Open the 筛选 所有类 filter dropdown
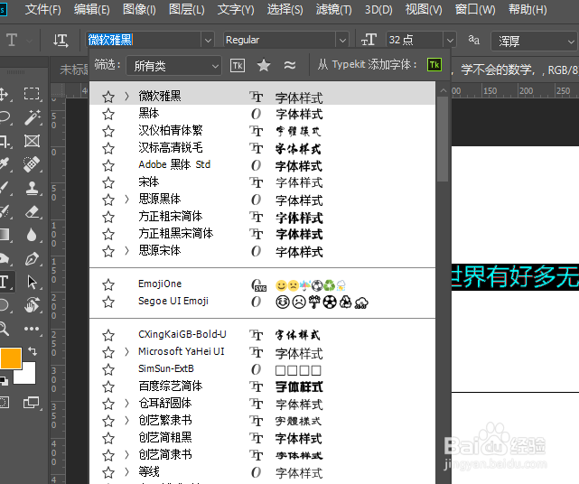This screenshot has width=579, height=484. coord(173,66)
